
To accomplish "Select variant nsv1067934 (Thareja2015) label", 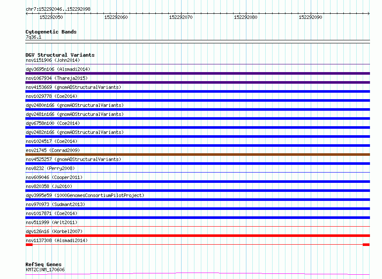I will point(57,78).
